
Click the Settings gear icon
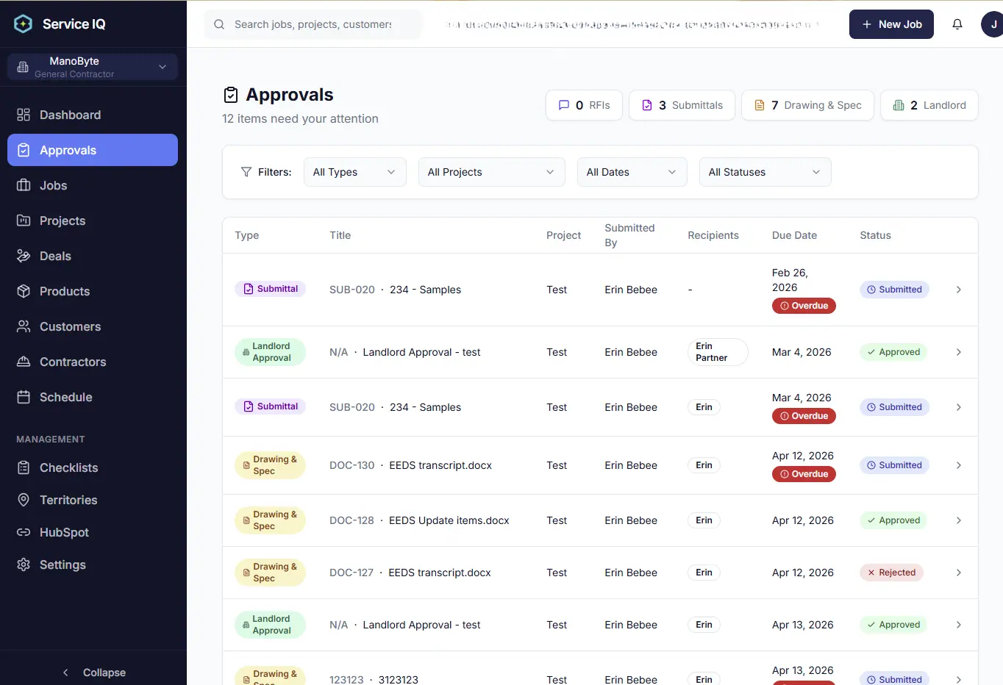click(x=24, y=564)
